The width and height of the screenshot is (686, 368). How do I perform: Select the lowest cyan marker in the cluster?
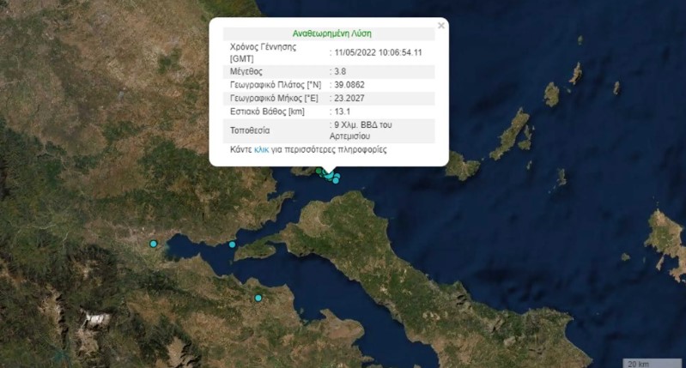[336, 180]
